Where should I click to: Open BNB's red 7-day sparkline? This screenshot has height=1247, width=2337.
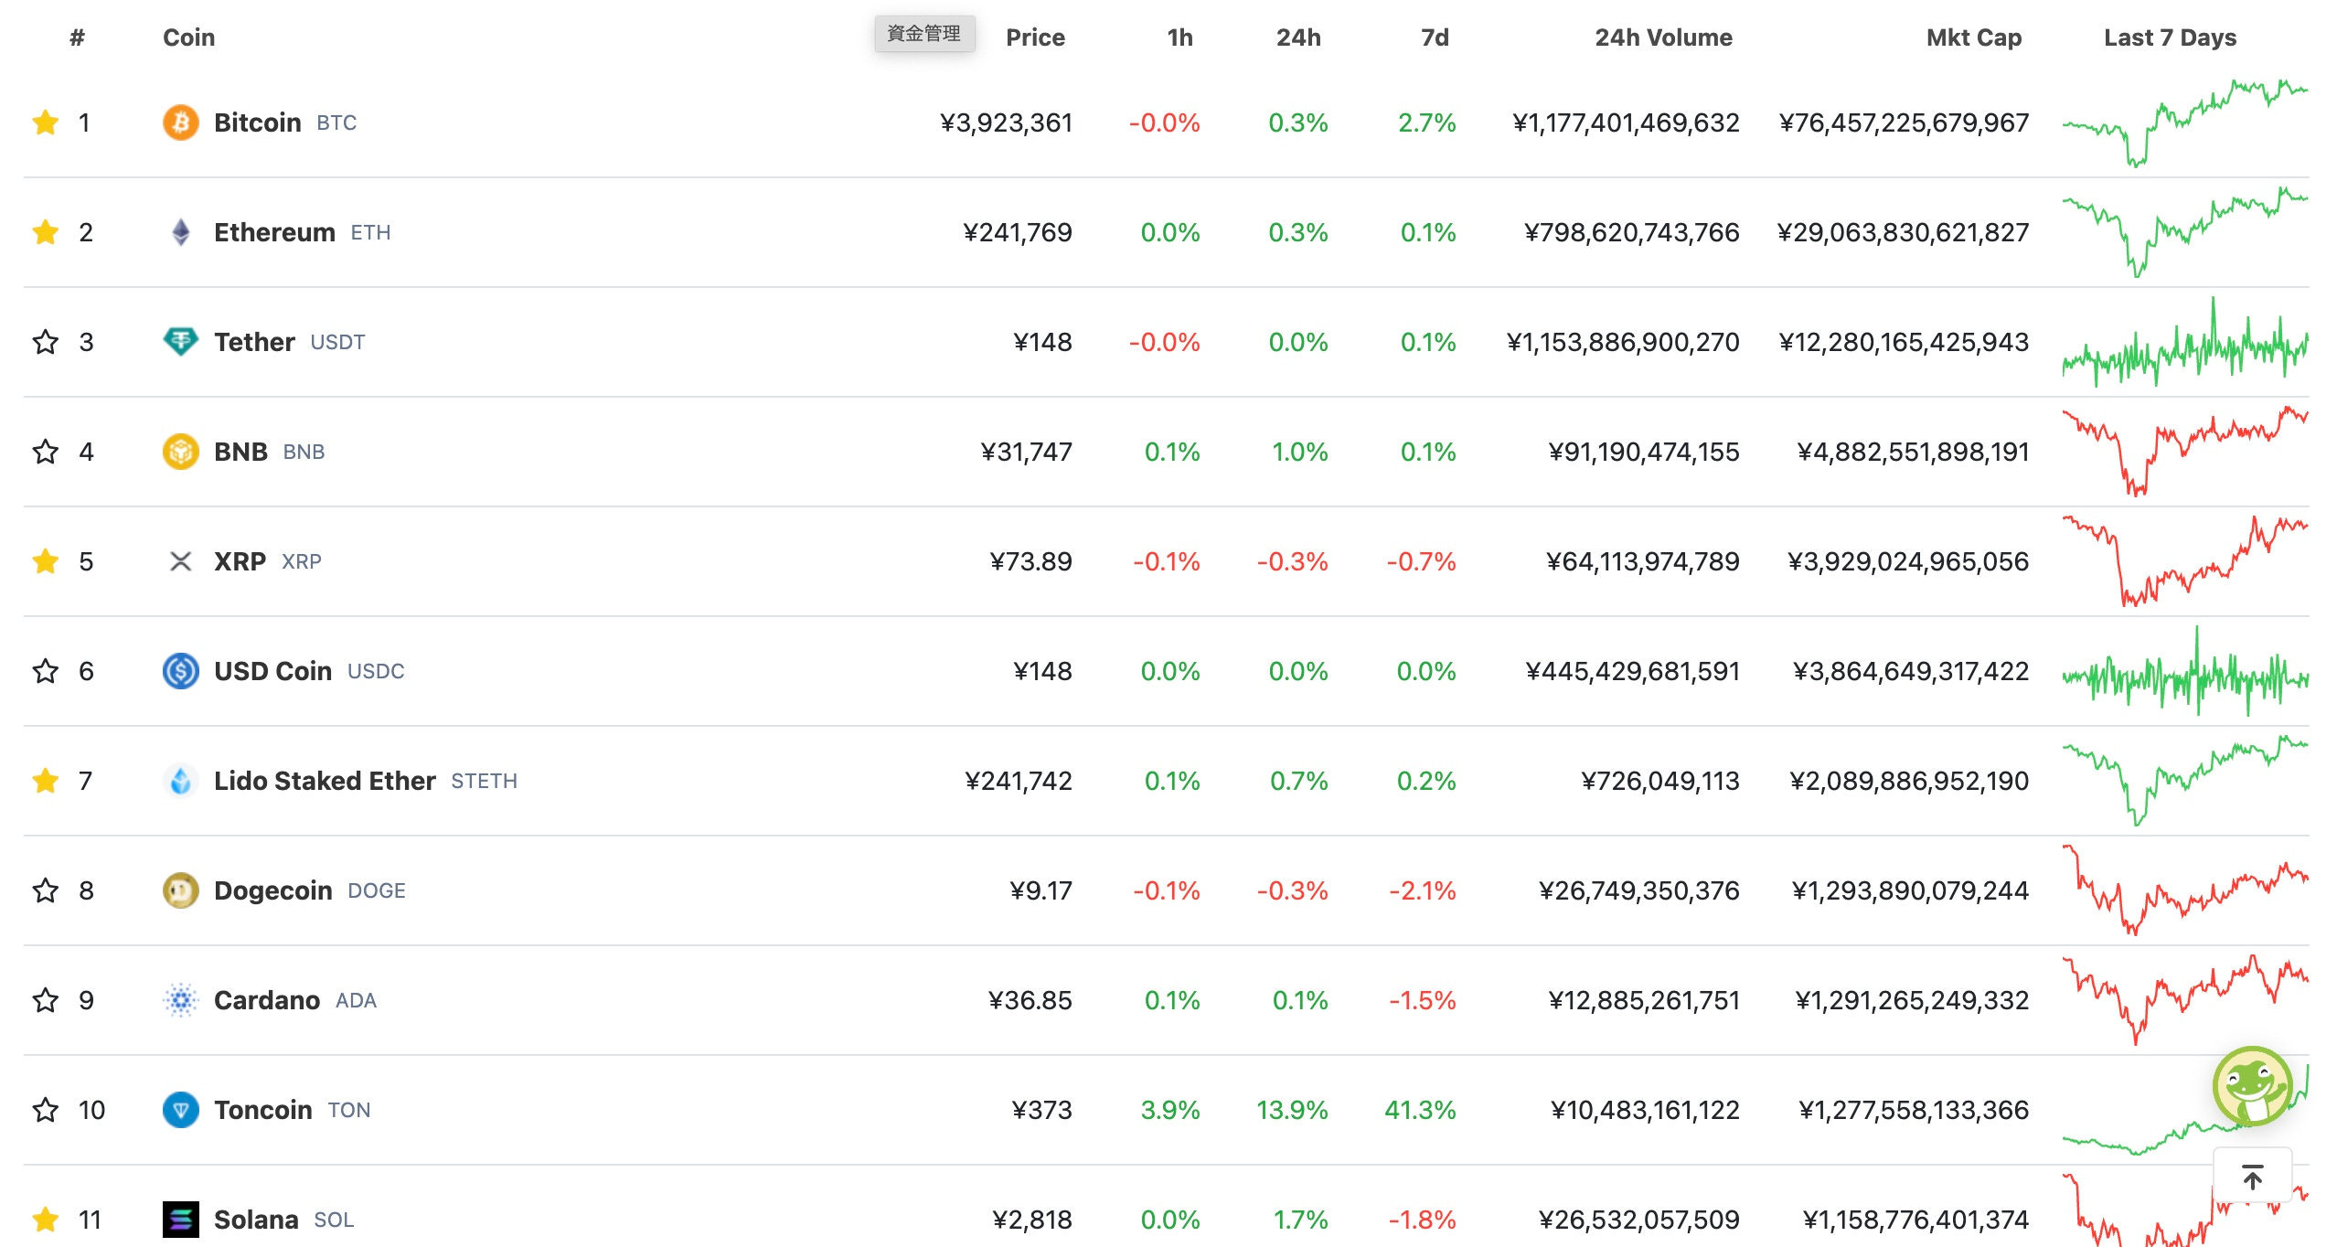pos(2185,452)
